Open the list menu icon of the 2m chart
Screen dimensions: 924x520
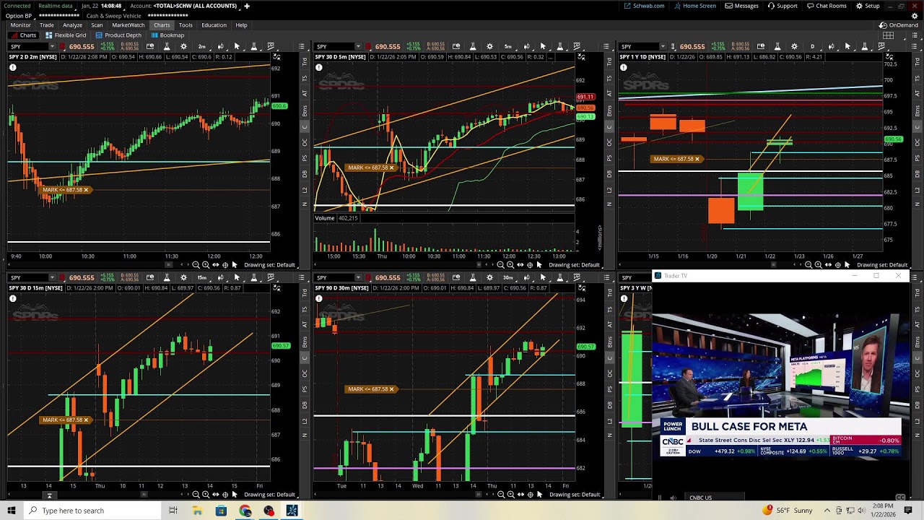click(301, 46)
